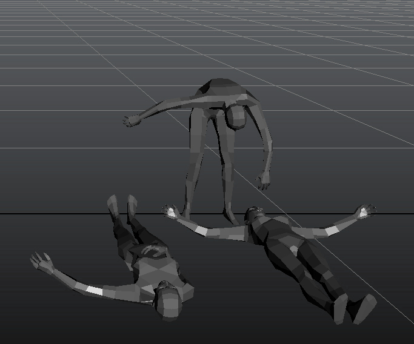Select the standing figure's outstretched raised hand
The height and width of the screenshot is (344, 414).
[x=131, y=121]
